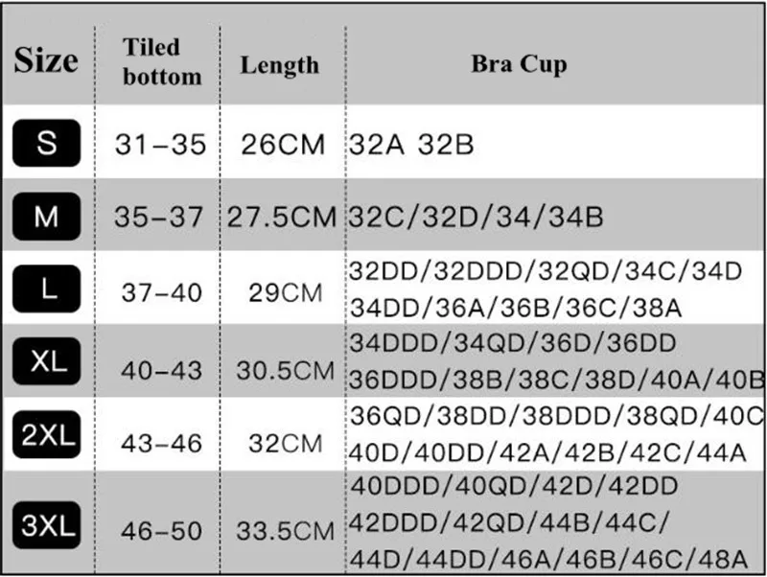The image size is (767, 577).
Task: Click the Length column header
Action: point(279,65)
